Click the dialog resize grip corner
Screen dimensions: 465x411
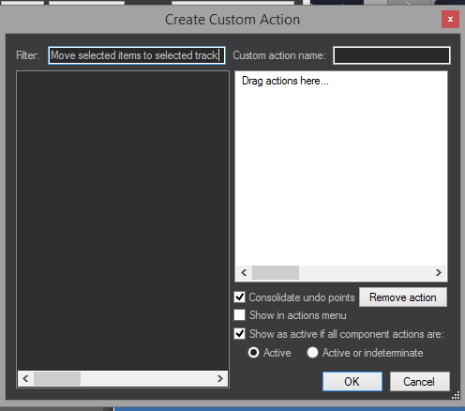click(x=456, y=395)
